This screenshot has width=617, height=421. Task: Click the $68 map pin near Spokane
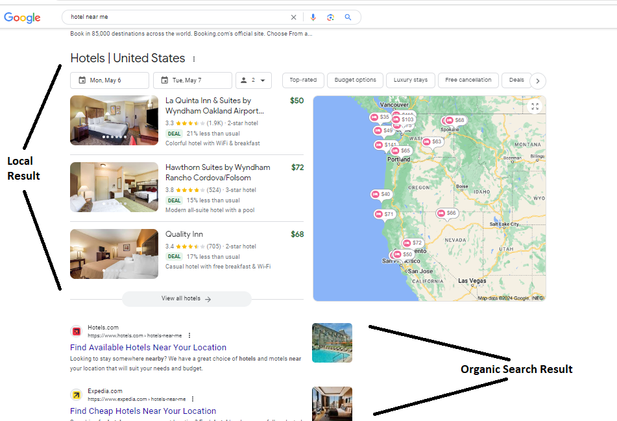[455, 121]
